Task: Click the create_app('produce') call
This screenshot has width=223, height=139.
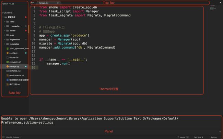Action: [70, 35]
